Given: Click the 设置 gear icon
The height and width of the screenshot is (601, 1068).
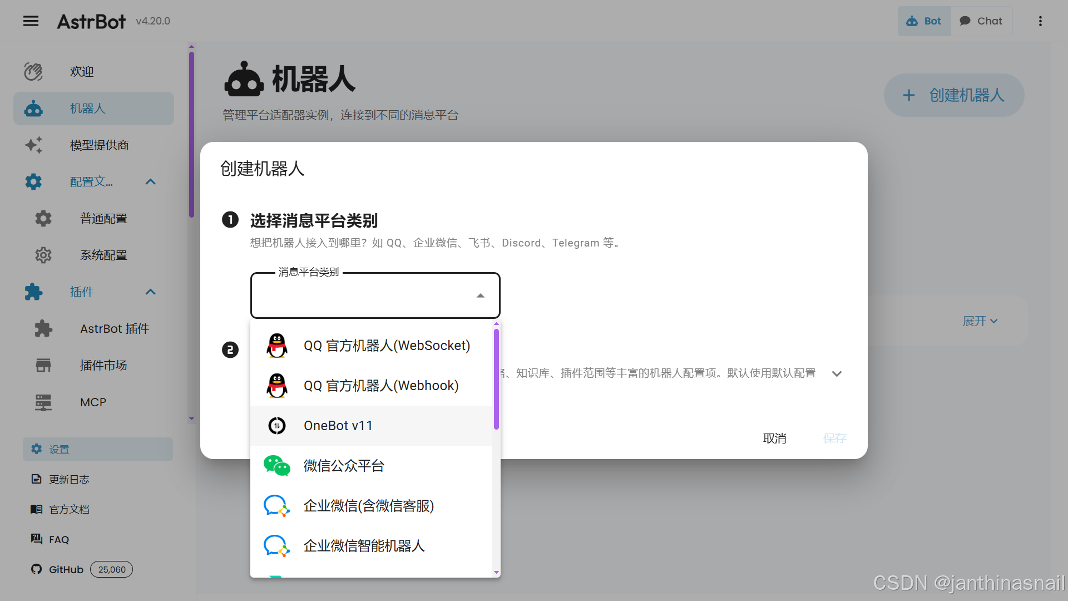Looking at the screenshot, I should 37,449.
